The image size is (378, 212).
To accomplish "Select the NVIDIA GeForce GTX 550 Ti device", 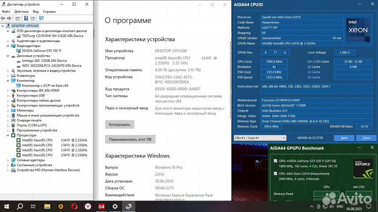I will 43,50.
